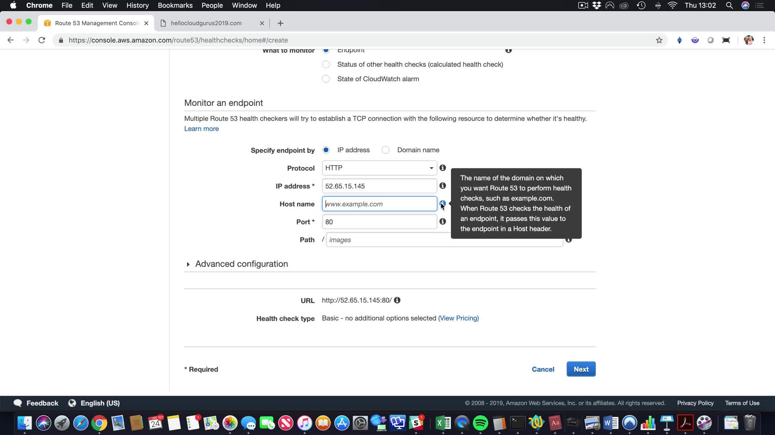Reload the page using the refresh icon

click(x=42, y=40)
